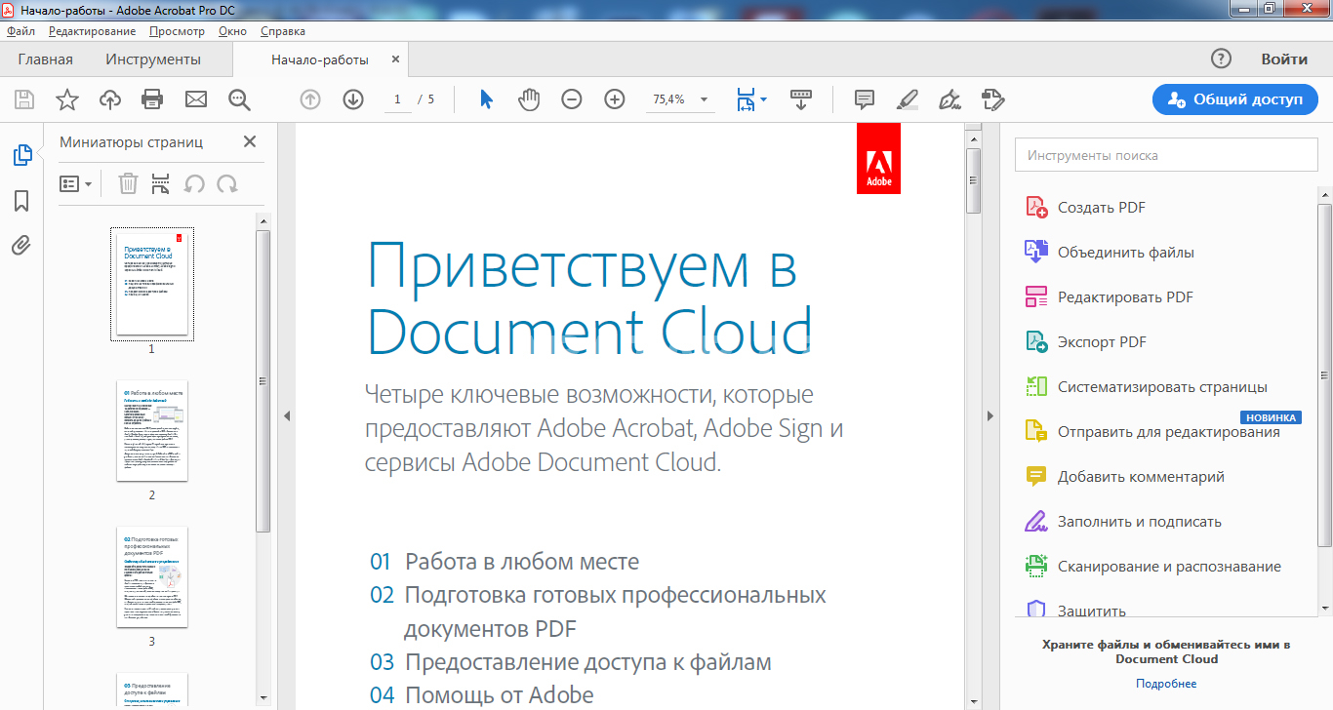
Task: Close the Начало-работы document tab
Action: coord(395,59)
